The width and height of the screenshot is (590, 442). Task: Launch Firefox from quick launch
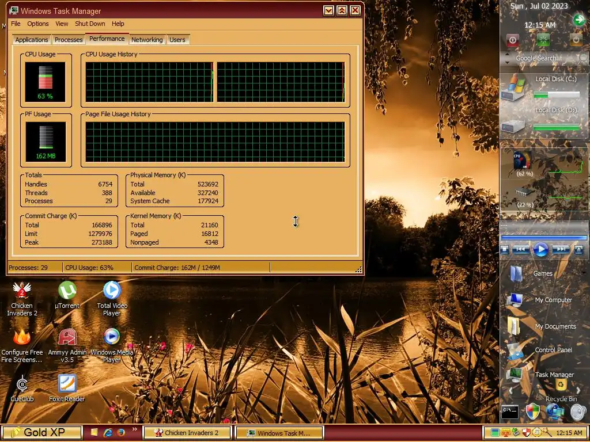tap(121, 433)
